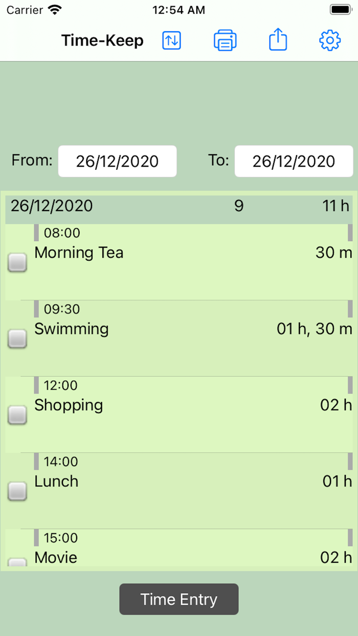The width and height of the screenshot is (358, 636).
Task: Open settings gear icon
Action: point(330,40)
